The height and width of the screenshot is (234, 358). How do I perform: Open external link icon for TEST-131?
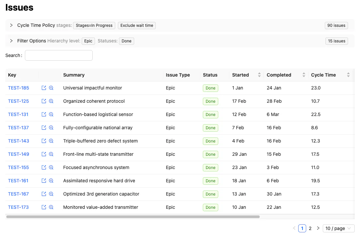pos(44,114)
